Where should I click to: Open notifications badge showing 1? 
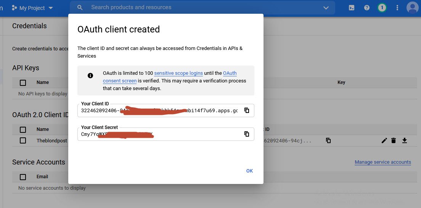[x=382, y=8]
